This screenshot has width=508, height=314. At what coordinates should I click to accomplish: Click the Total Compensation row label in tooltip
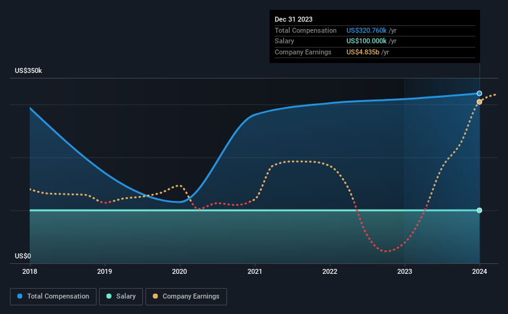pos(306,30)
